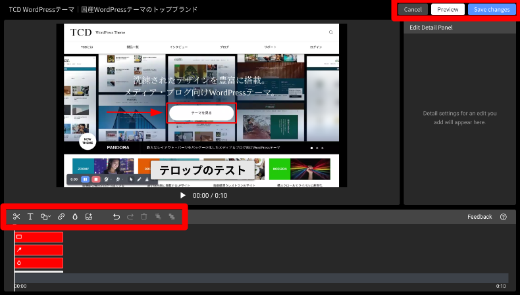Image resolution: width=520 pixels, height=295 pixels.
Task: Click the redo arrow icon
Action: [130, 217]
